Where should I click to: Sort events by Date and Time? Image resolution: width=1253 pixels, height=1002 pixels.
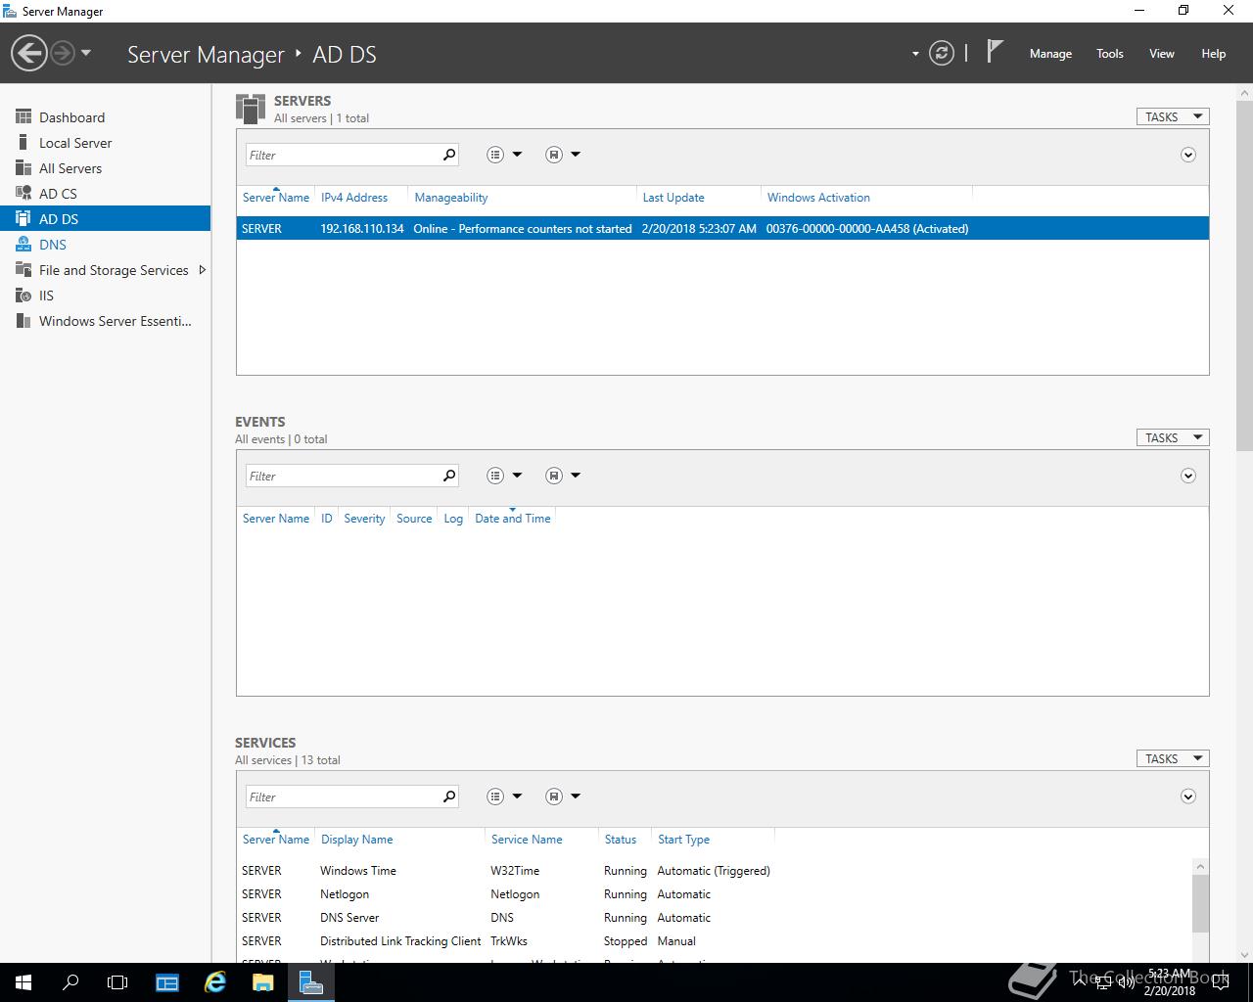point(513,519)
